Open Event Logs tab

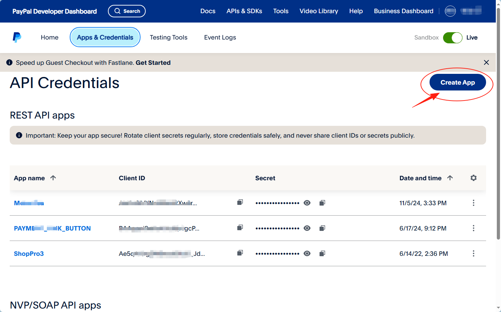click(x=220, y=37)
